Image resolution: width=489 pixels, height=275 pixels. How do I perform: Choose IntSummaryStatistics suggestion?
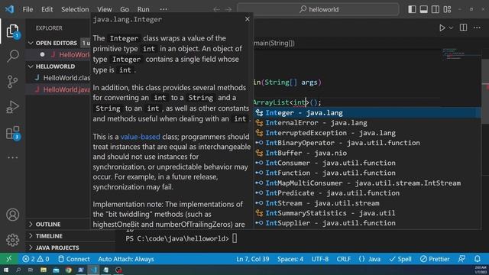[368, 213]
